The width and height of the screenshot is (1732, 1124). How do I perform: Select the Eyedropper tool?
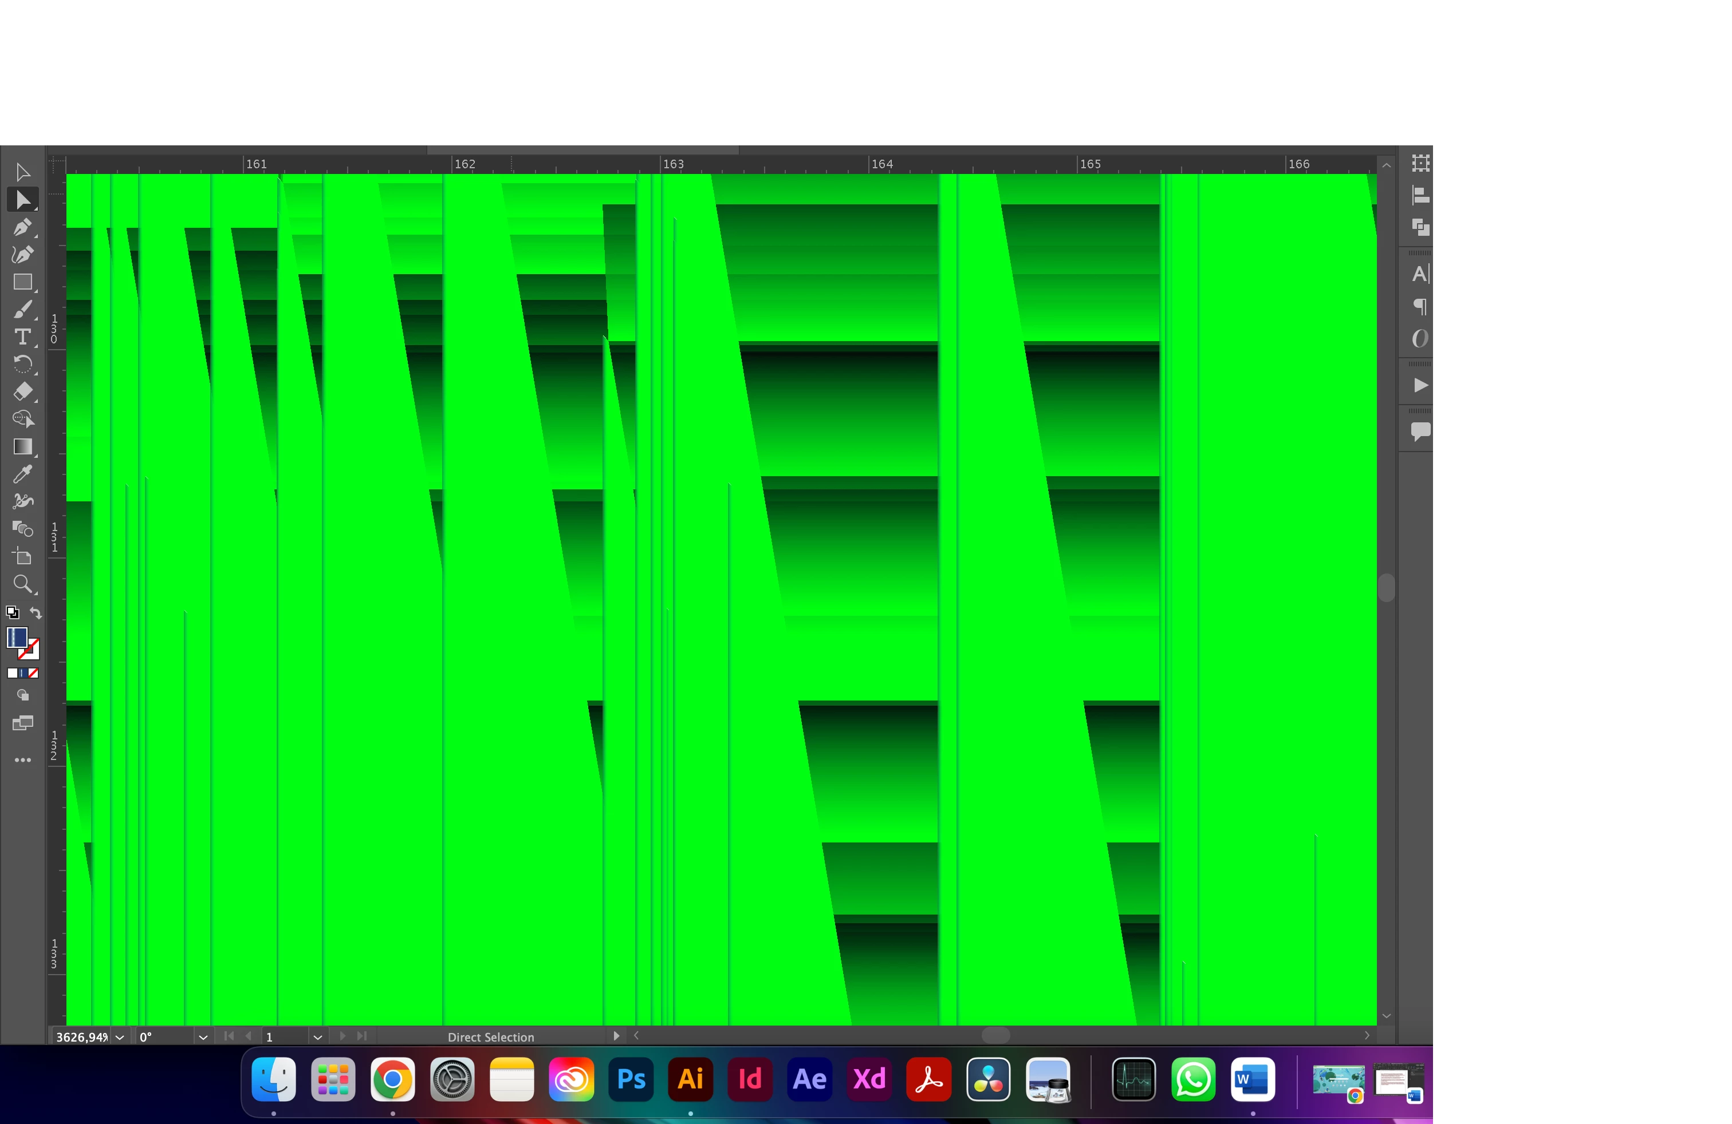tap(22, 474)
